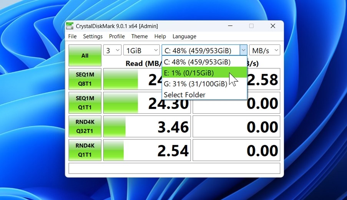Select drive G: 31% (31/100GiB)
347x200 pixels.
tap(195, 84)
